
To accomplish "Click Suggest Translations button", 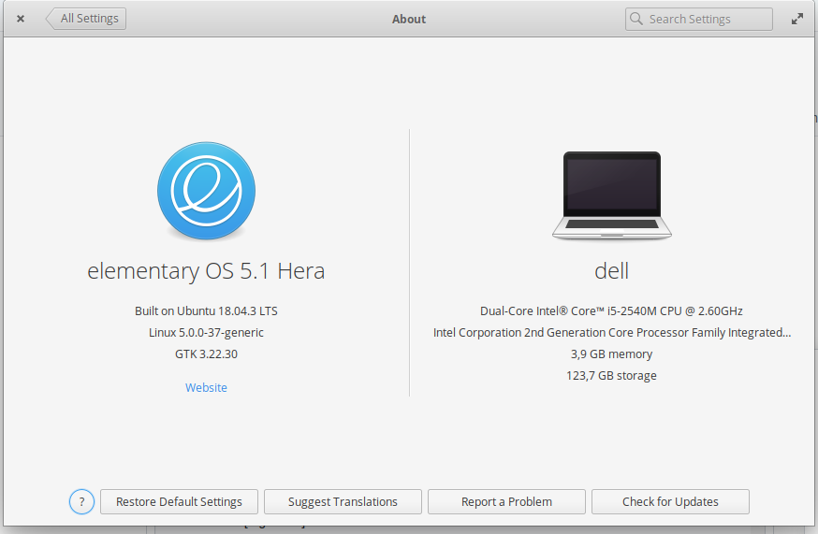I will [x=343, y=501].
